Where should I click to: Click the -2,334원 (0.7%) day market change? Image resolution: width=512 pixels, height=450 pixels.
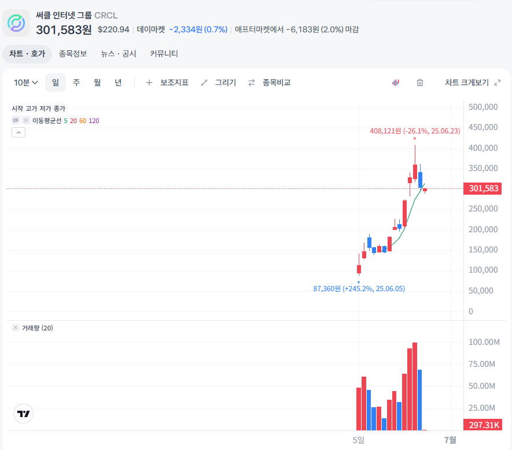pyautogui.click(x=198, y=29)
